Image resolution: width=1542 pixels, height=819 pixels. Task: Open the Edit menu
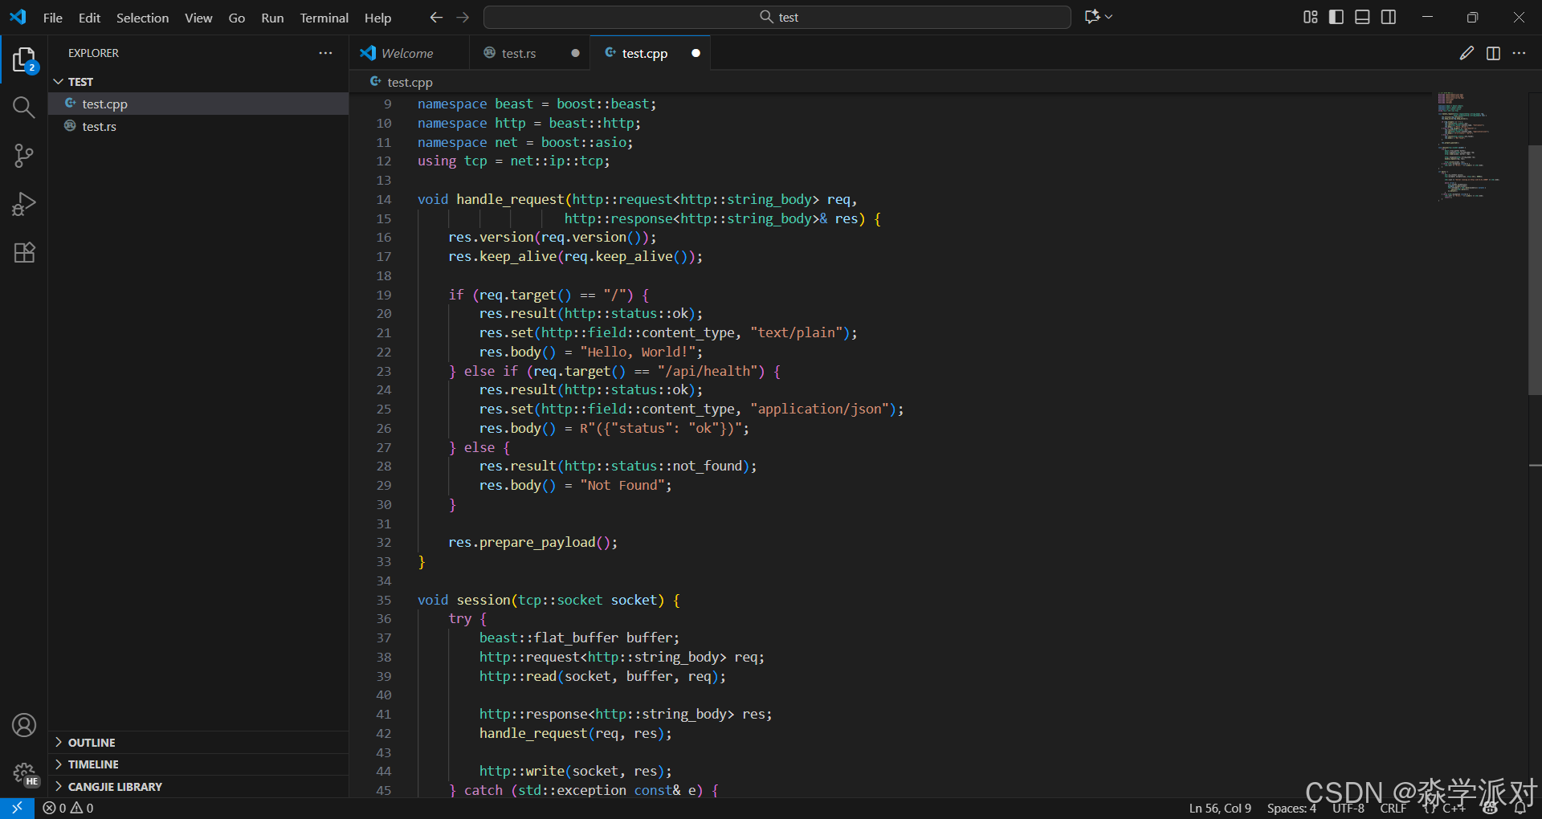tap(89, 18)
